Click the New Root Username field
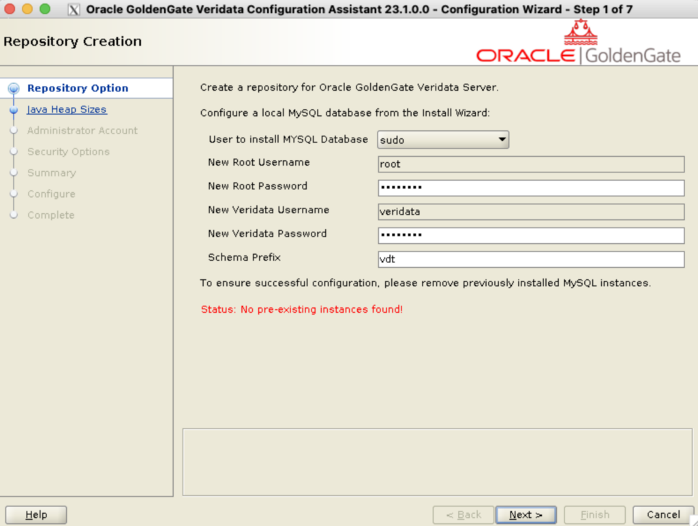 click(x=530, y=164)
